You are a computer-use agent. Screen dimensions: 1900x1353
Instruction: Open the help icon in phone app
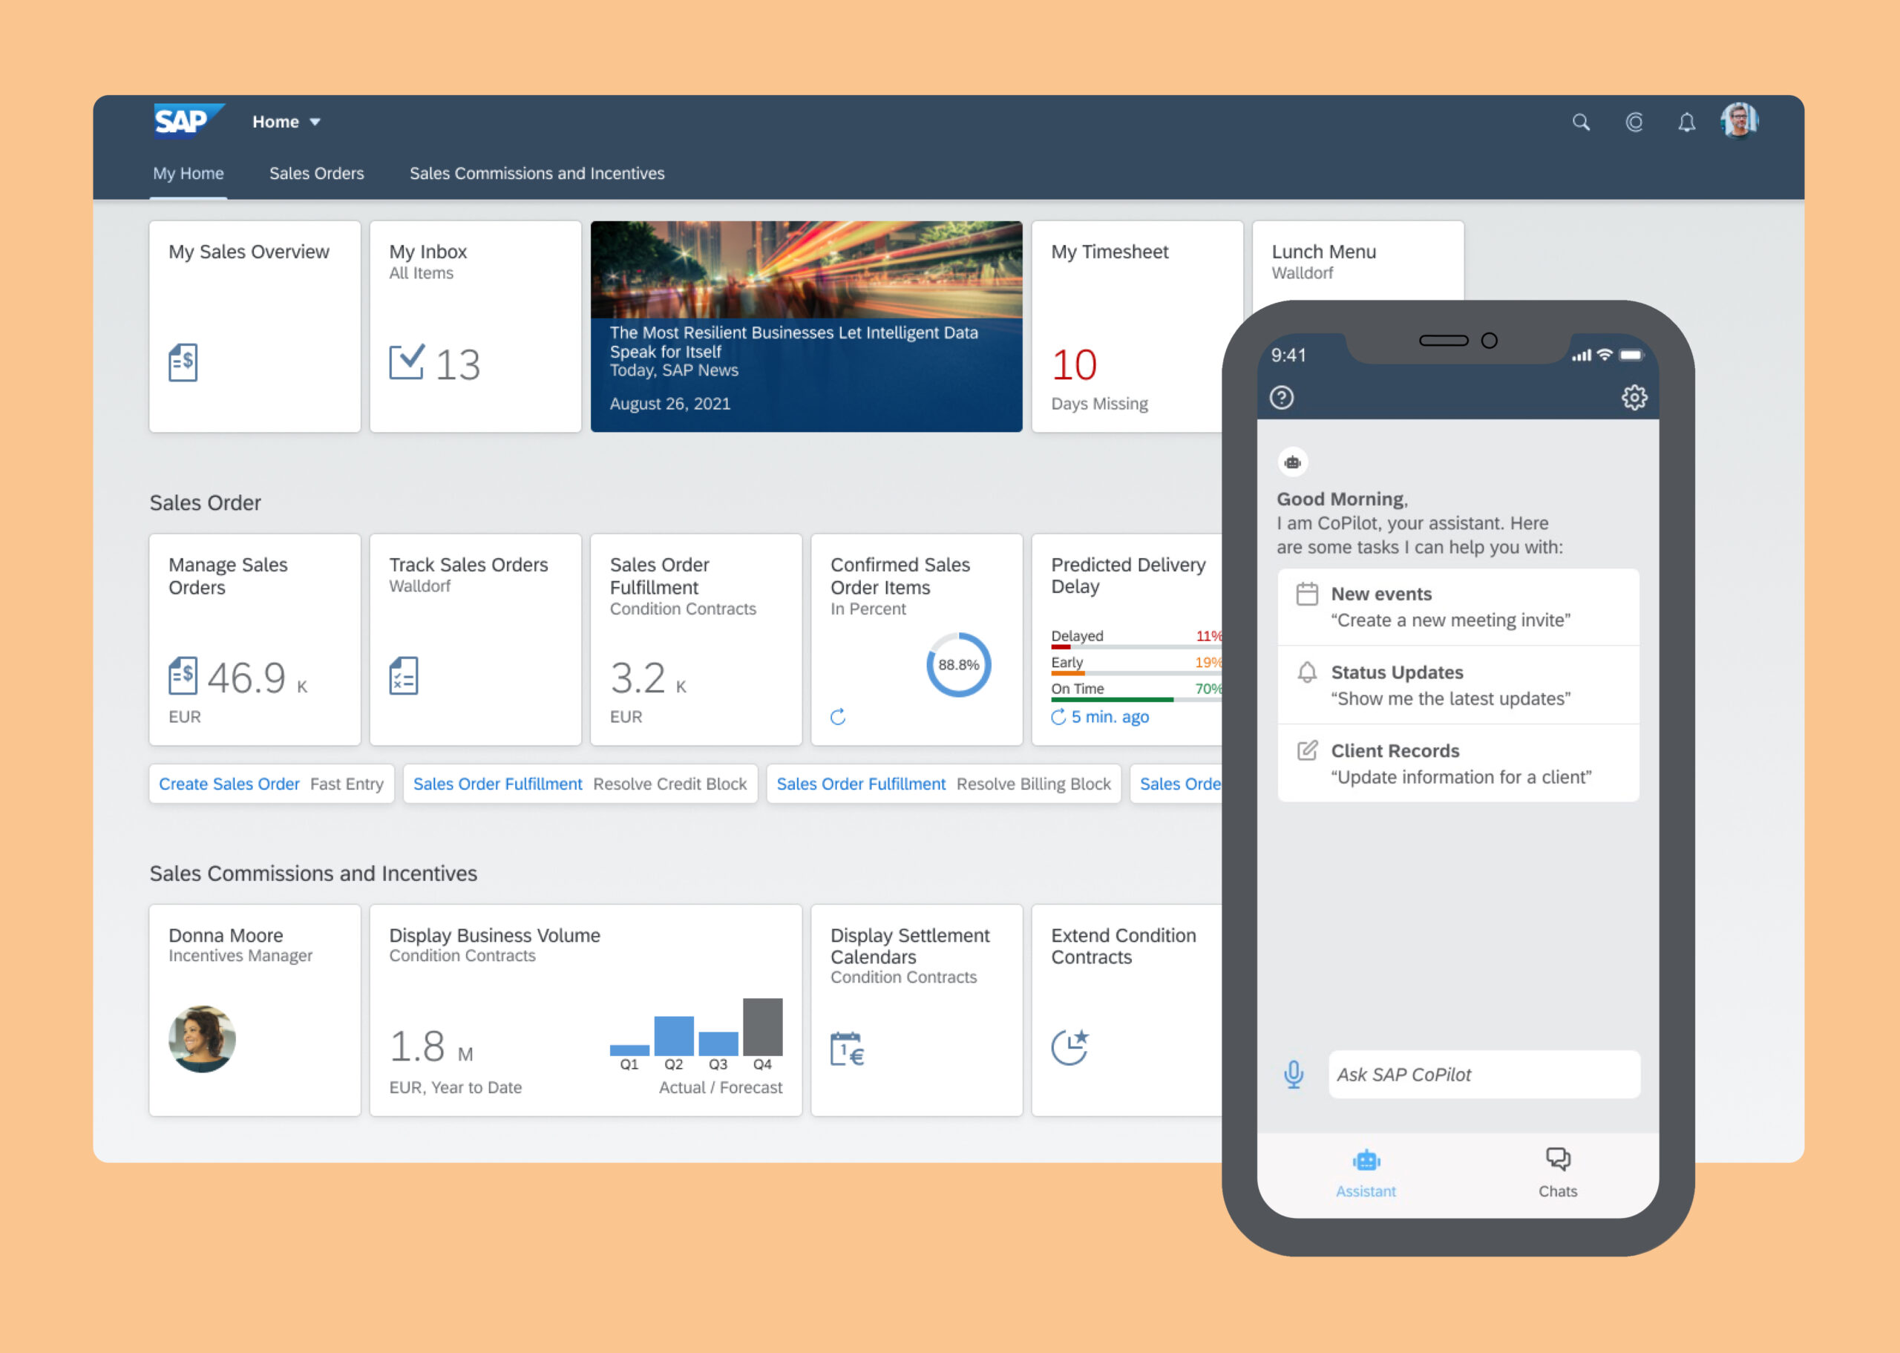pos(1282,397)
